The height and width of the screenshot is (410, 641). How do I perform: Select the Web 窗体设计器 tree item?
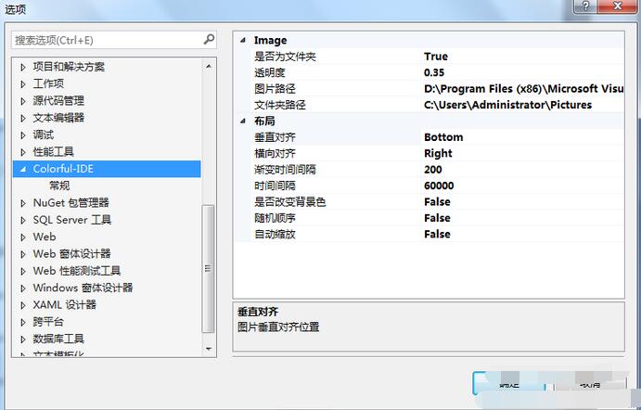(x=72, y=254)
